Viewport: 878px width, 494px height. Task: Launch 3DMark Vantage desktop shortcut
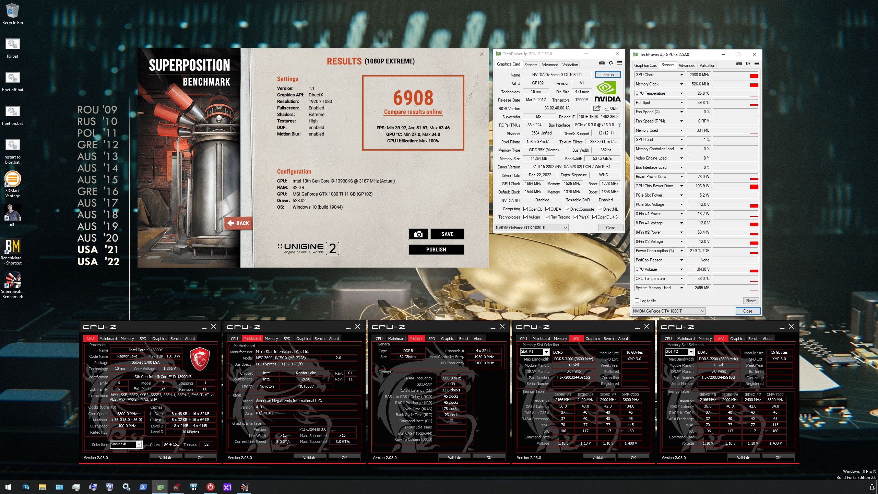tap(12, 185)
